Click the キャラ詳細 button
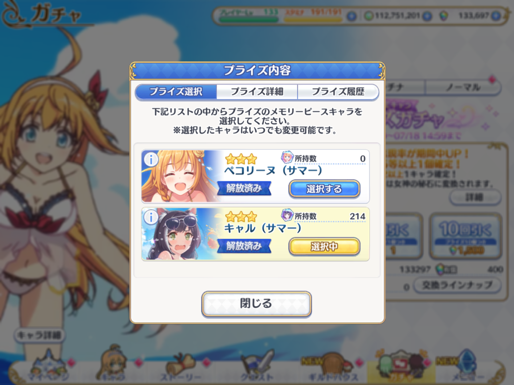The width and height of the screenshot is (514, 385). 39,335
